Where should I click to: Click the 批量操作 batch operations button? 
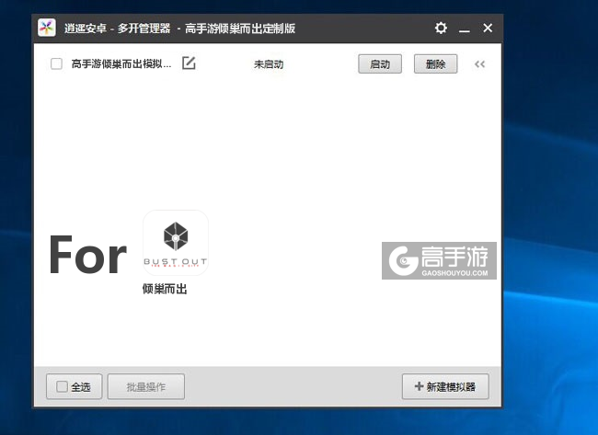coord(146,386)
